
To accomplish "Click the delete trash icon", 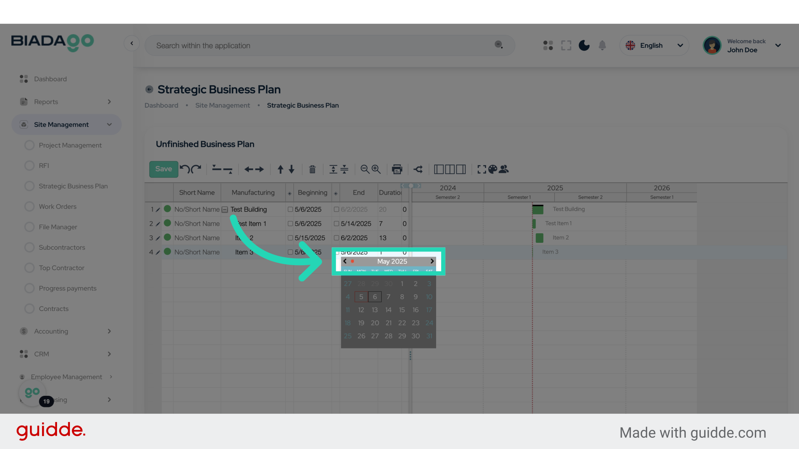I will coord(312,169).
